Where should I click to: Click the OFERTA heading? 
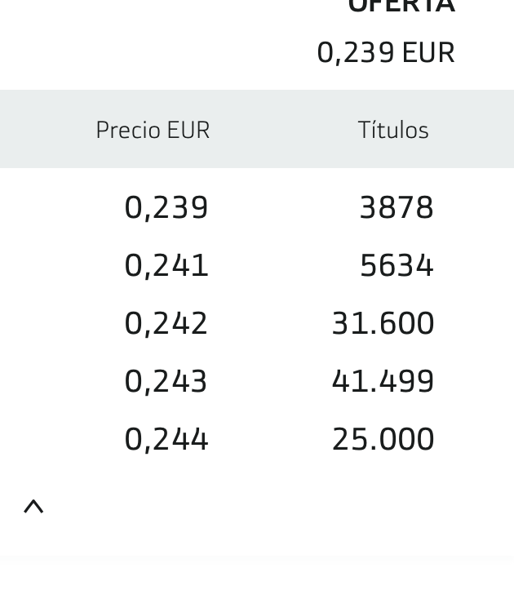(x=401, y=7)
